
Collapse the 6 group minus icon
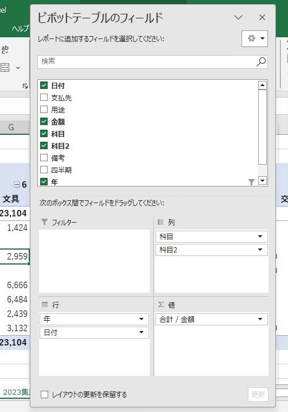pyautogui.click(x=17, y=184)
